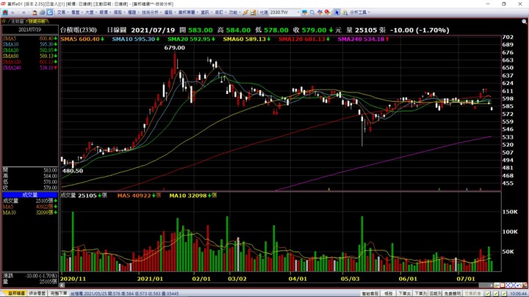Open the 富邦專屬 menu
529x297 pixels.
pyautogui.click(x=188, y=12)
